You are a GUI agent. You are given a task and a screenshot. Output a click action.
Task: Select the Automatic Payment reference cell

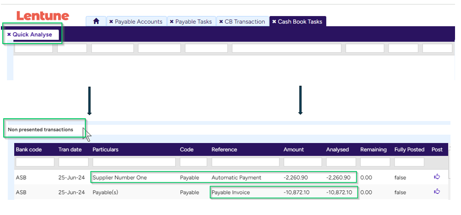tap(236, 177)
